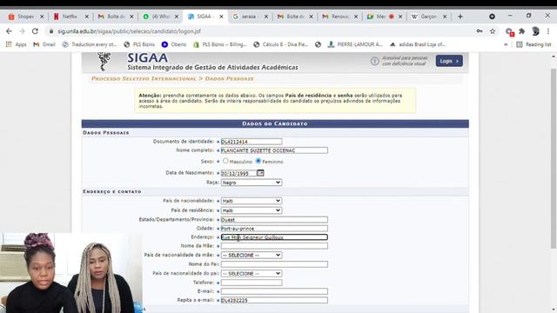Open the extensions puzzle icon
The width and height of the screenshot is (557, 313).
pyautogui.click(x=522, y=31)
